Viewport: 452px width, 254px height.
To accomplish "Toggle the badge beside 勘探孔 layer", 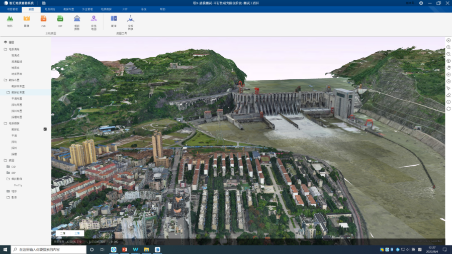I will point(45,130).
